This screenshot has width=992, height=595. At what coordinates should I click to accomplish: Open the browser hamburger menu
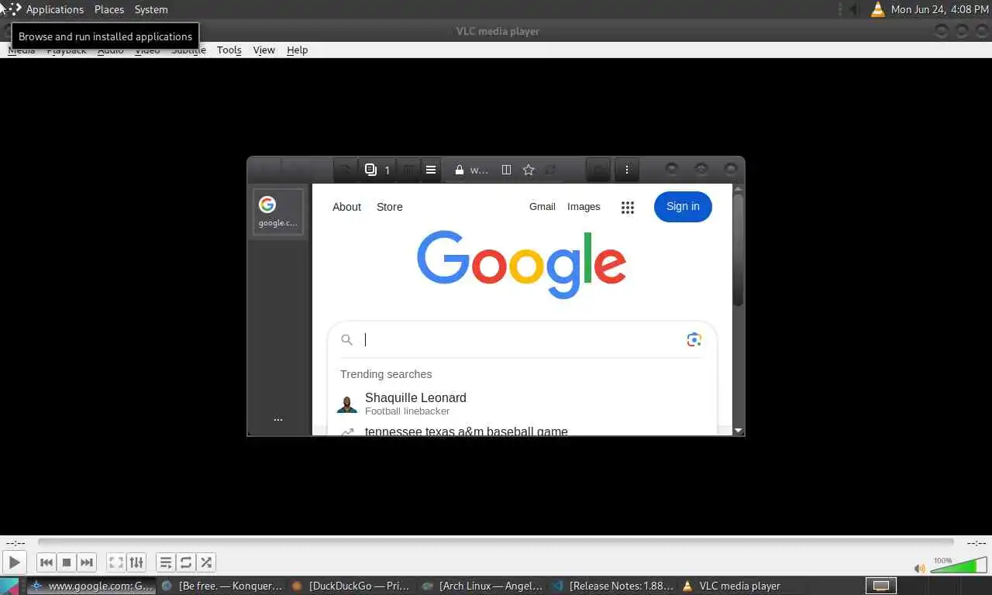[431, 170]
